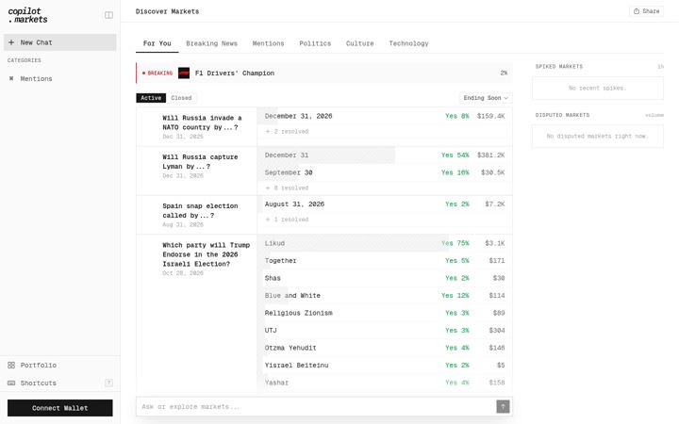Select the Blue and White outcome row
679x424 pixels.
pos(385,296)
